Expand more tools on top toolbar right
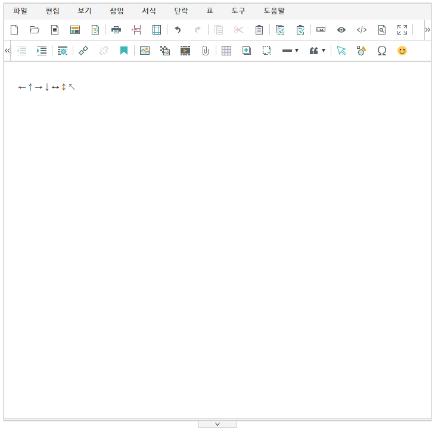 pyautogui.click(x=427, y=30)
